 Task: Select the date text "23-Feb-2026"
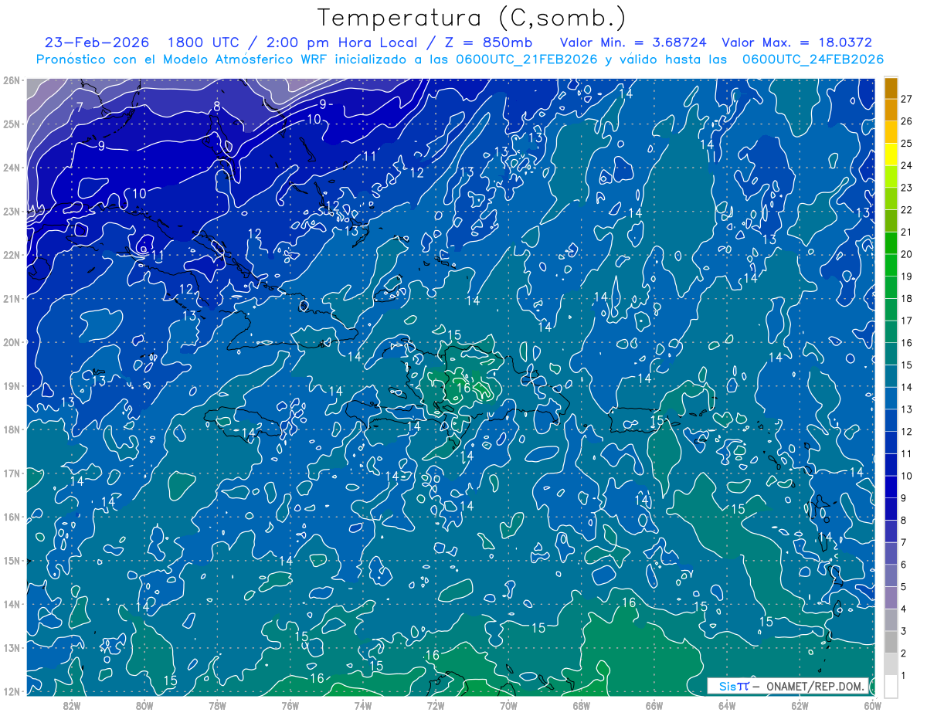[x=97, y=42]
